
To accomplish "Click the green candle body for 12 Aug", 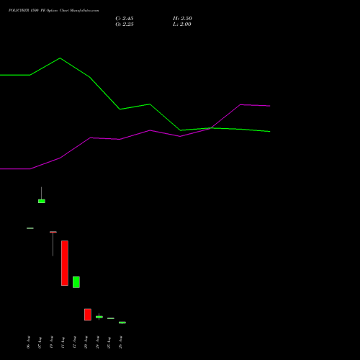I will point(76,282).
